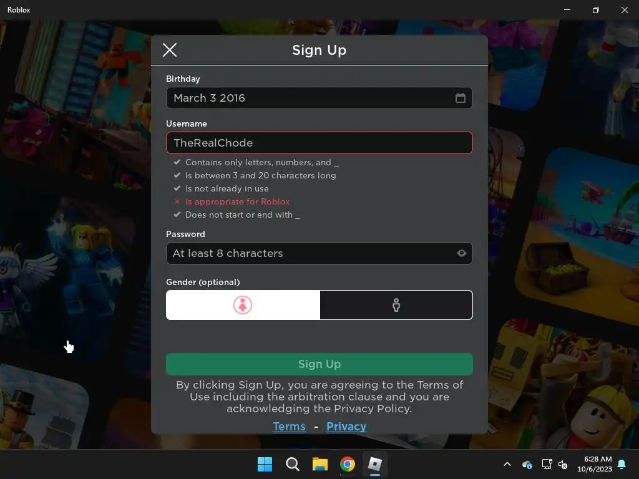This screenshot has width=639, height=479.
Task: Open Windows Search from taskbar
Action: coord(292,464)
